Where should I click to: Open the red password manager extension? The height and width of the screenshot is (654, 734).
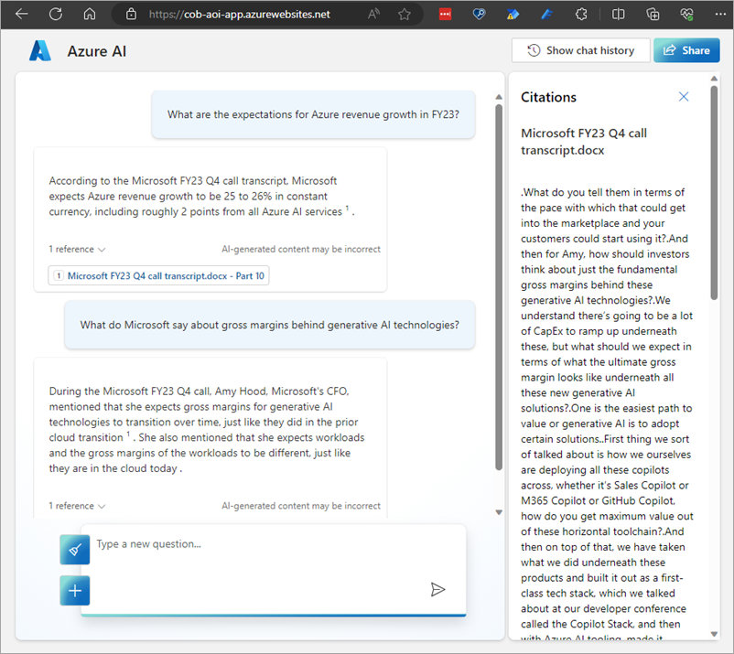coord(445,14)
